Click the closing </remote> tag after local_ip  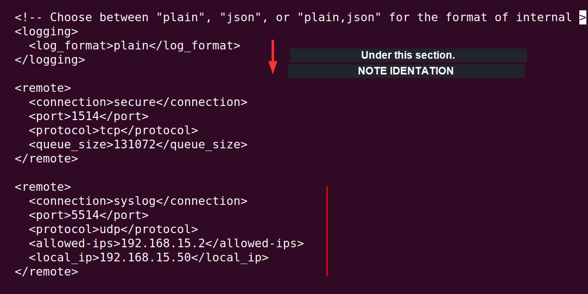click(46, 272)
